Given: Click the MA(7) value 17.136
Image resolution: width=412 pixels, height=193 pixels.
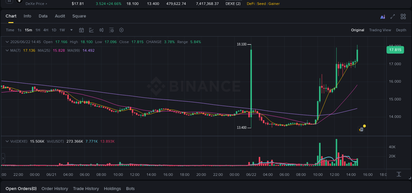Looking at the screenshot, I should [x=29, y=50].
